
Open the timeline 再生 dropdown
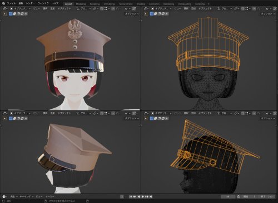[x=14, y=196]
